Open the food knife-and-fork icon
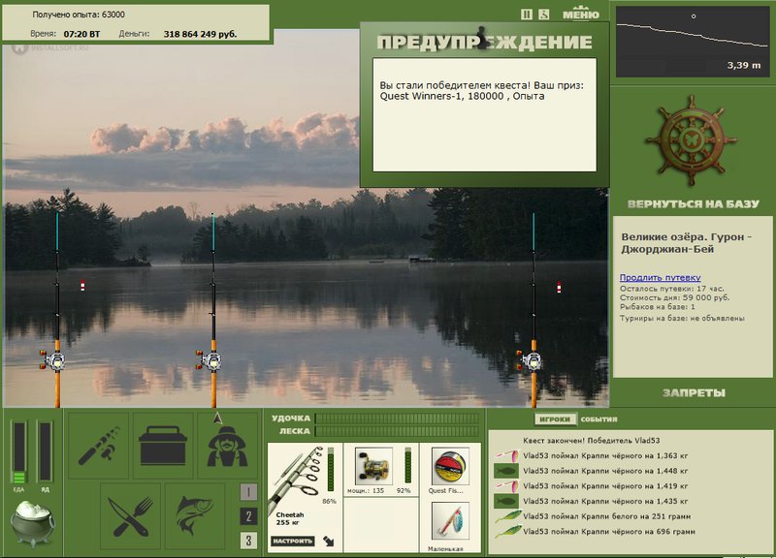Image resolution: width=776 pixels, height=558 pixels. pos(131,516)
